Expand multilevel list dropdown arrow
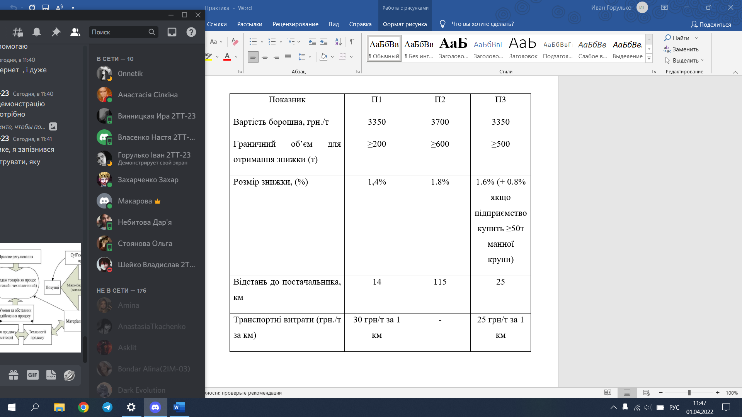The width and height of the screenshot is (742, 417). 299,42
